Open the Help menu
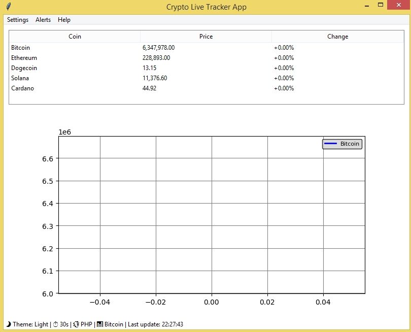Viewport: 411px width, 332px height. pos(64,20)
